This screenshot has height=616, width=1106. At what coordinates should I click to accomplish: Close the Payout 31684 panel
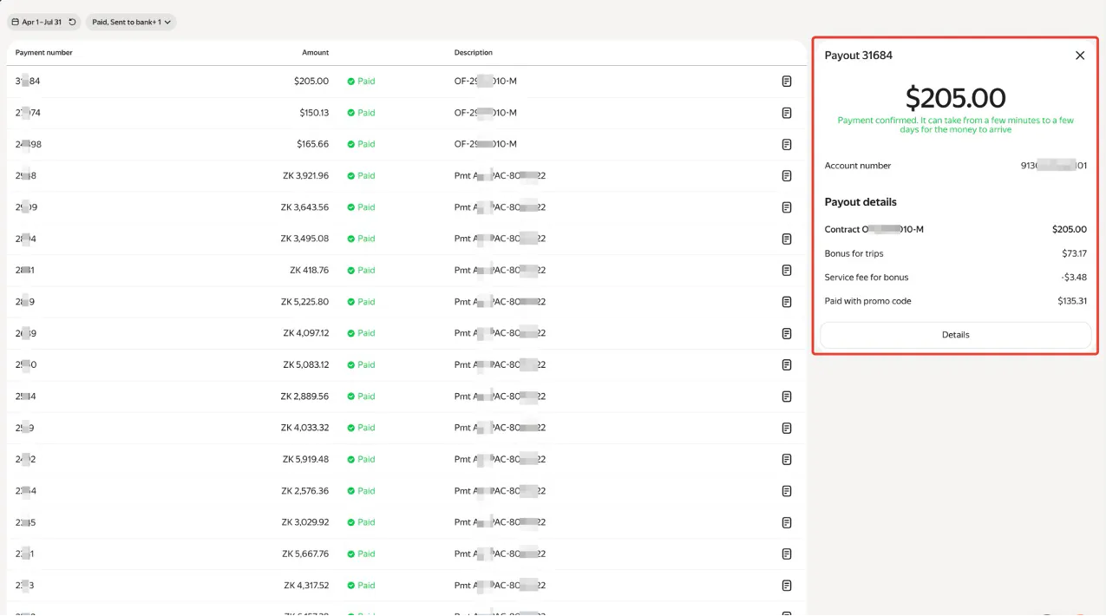[1080, 56]
